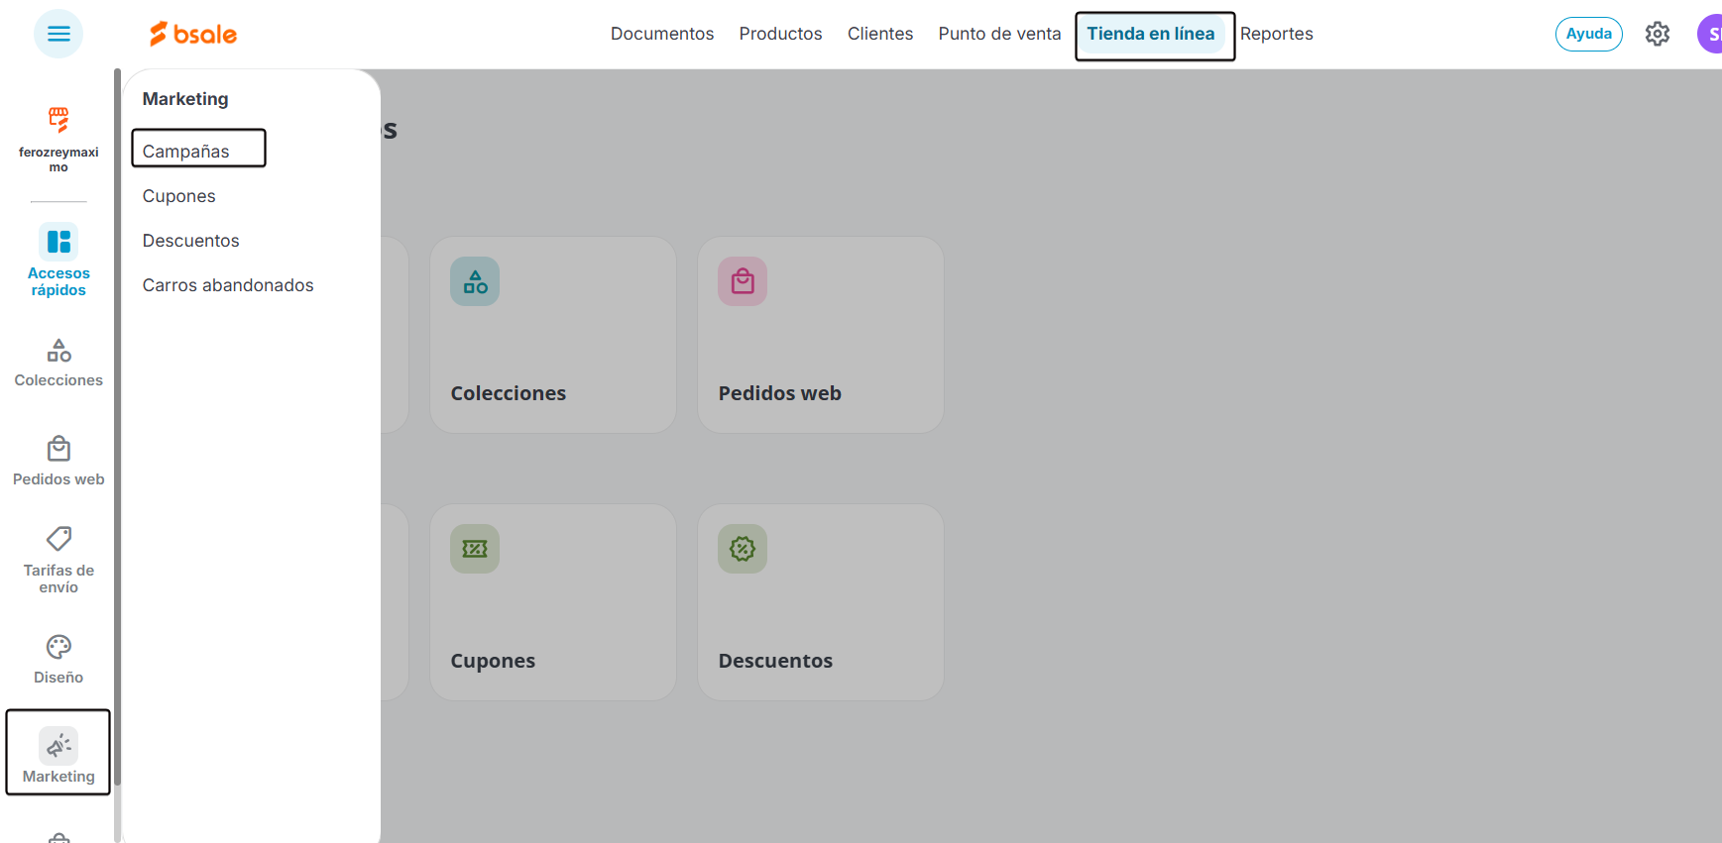Click the Descuentos card percent icon
Viewport: 1722px width, 843px height.
(743, 549)
